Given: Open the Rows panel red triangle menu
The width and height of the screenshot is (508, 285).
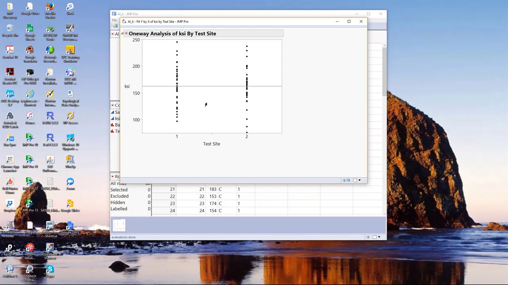Looking at the screenshot, I should coord(112,177).
